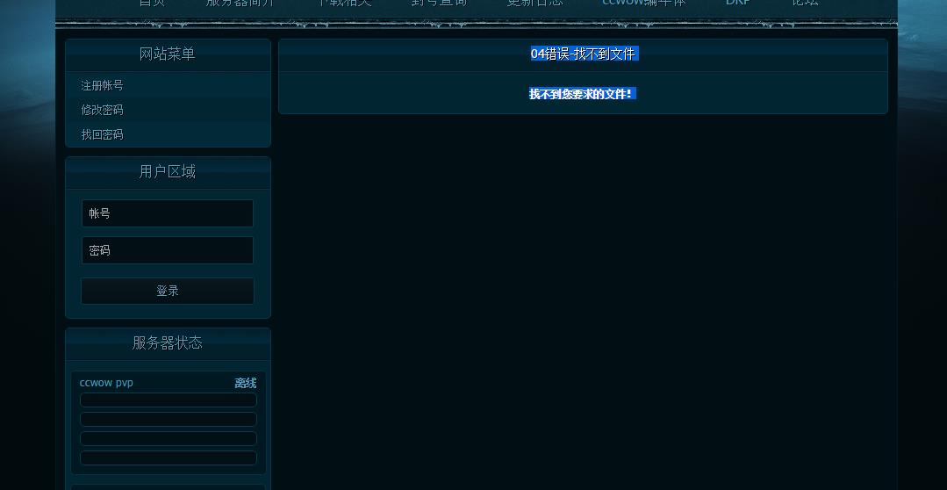Viewport: 947px width, 490px height.
Task: Click the 注册帐号 register account link
Action: pos(102,85)
